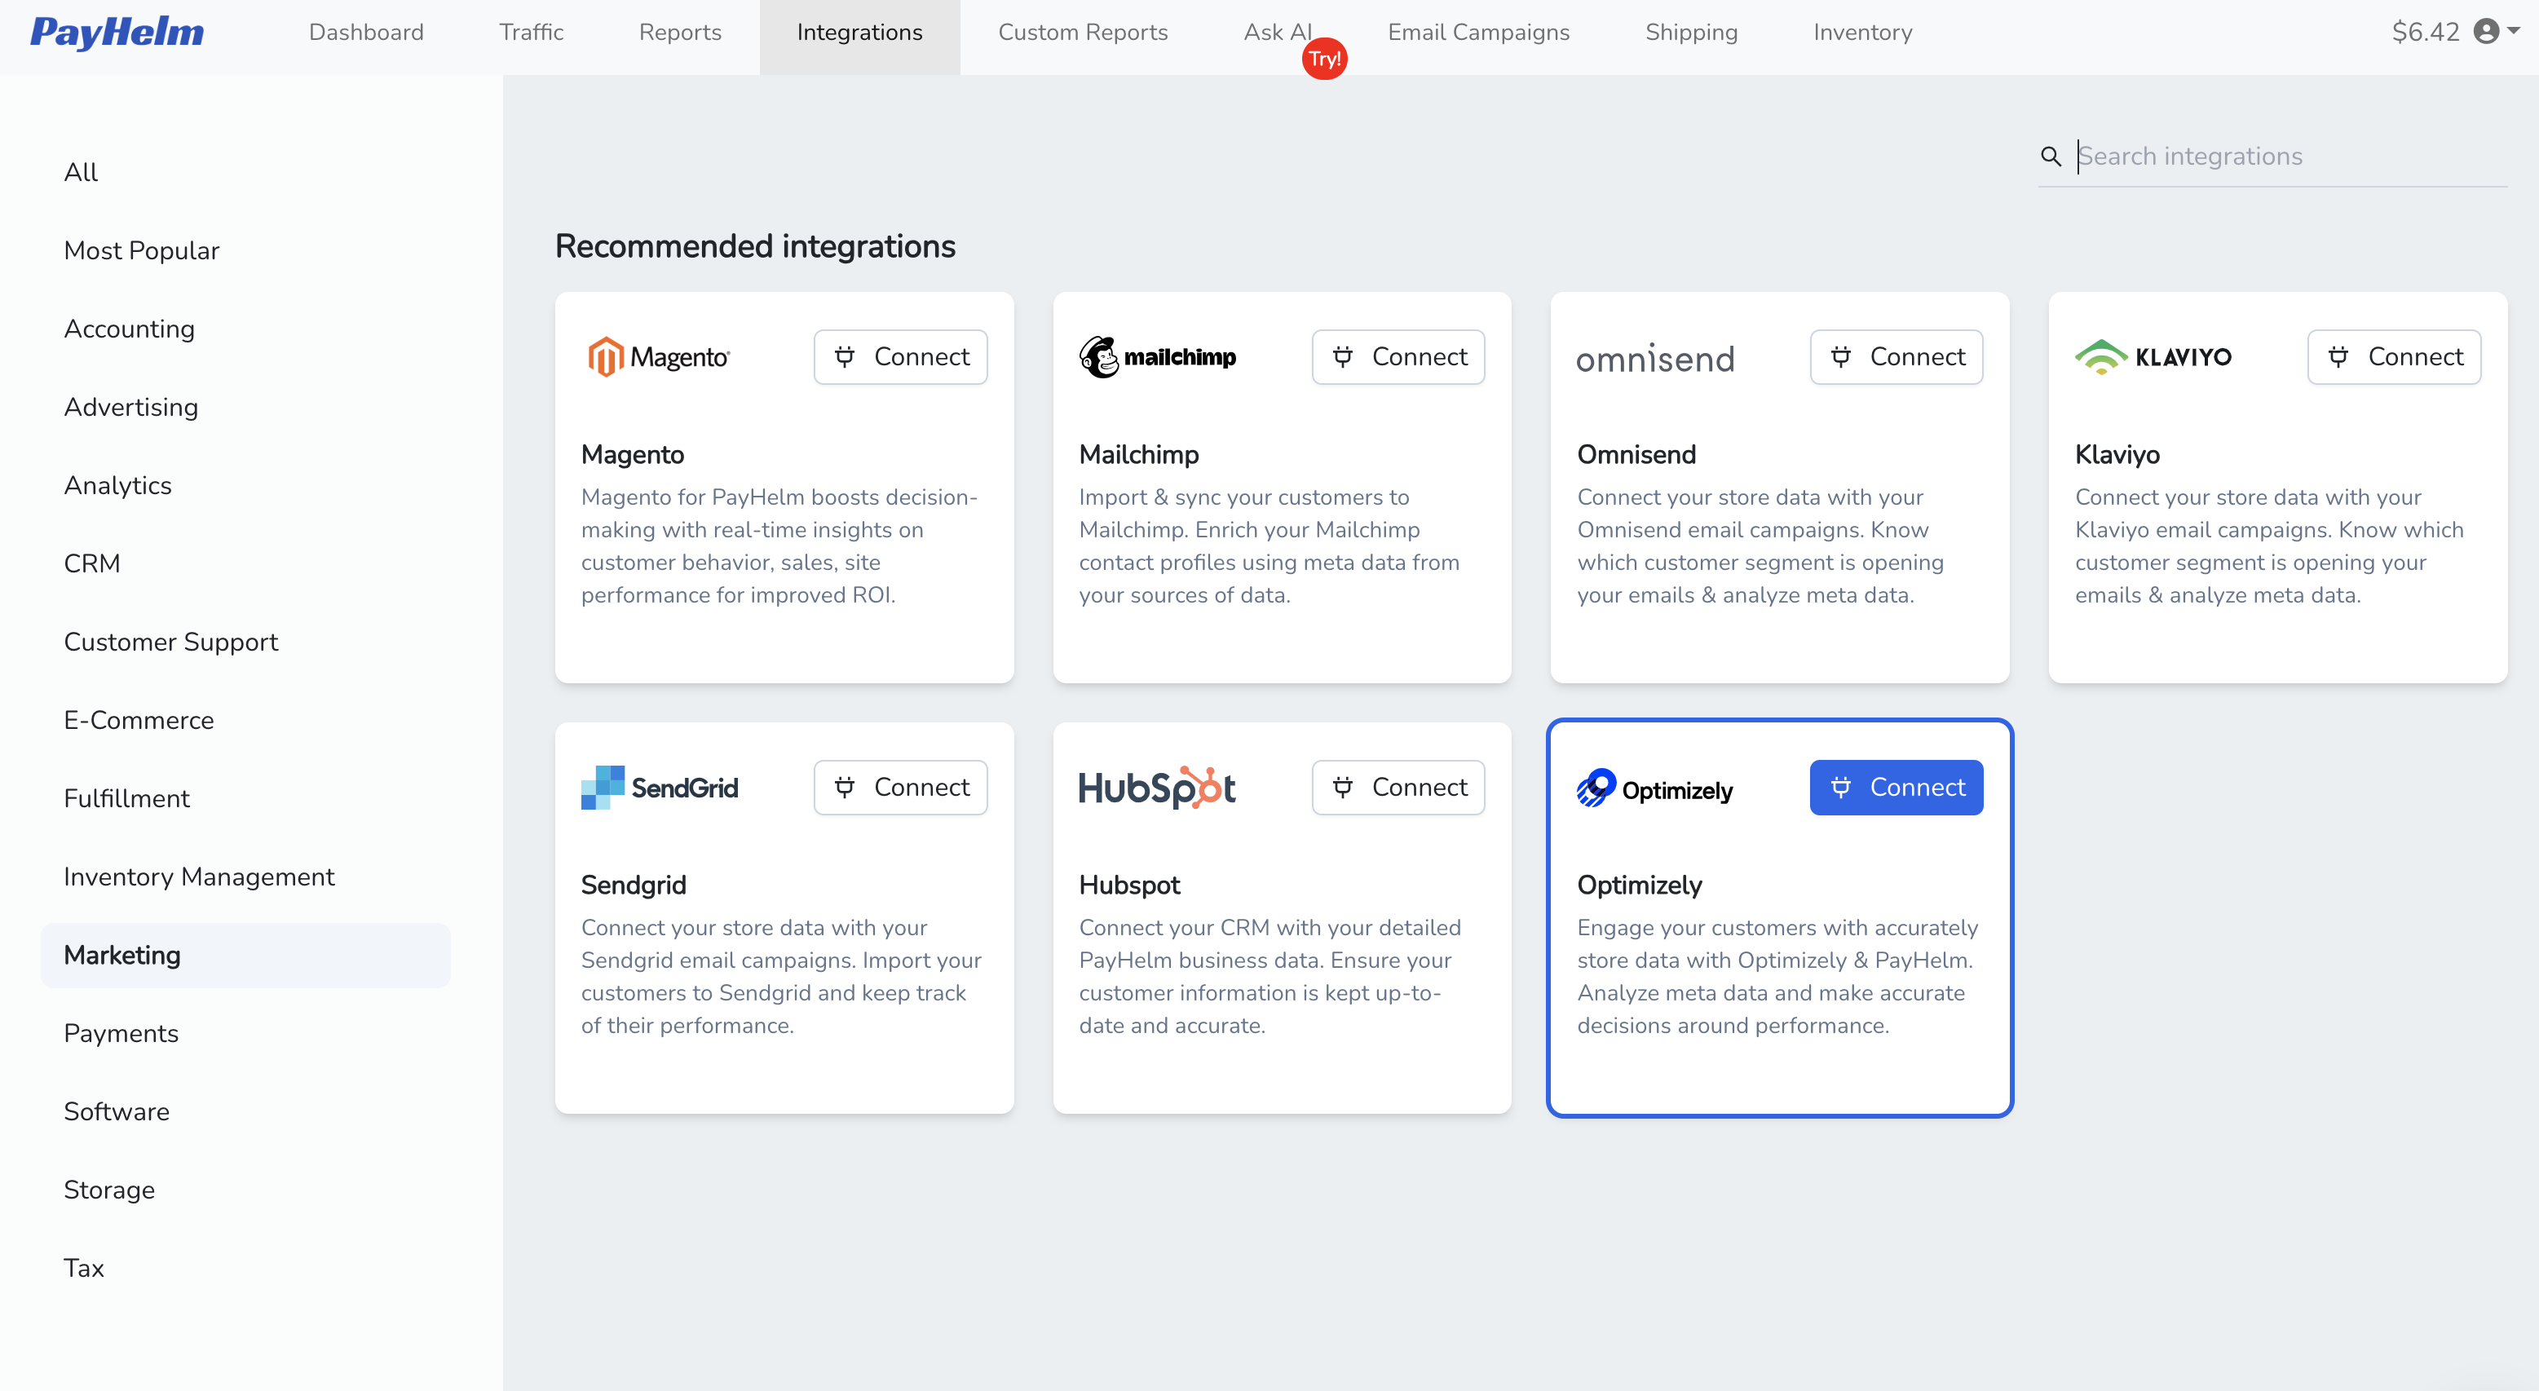Open the user profile avatar
This screenshot has height=1391, width=2539.
click(x=2488, y=32)
